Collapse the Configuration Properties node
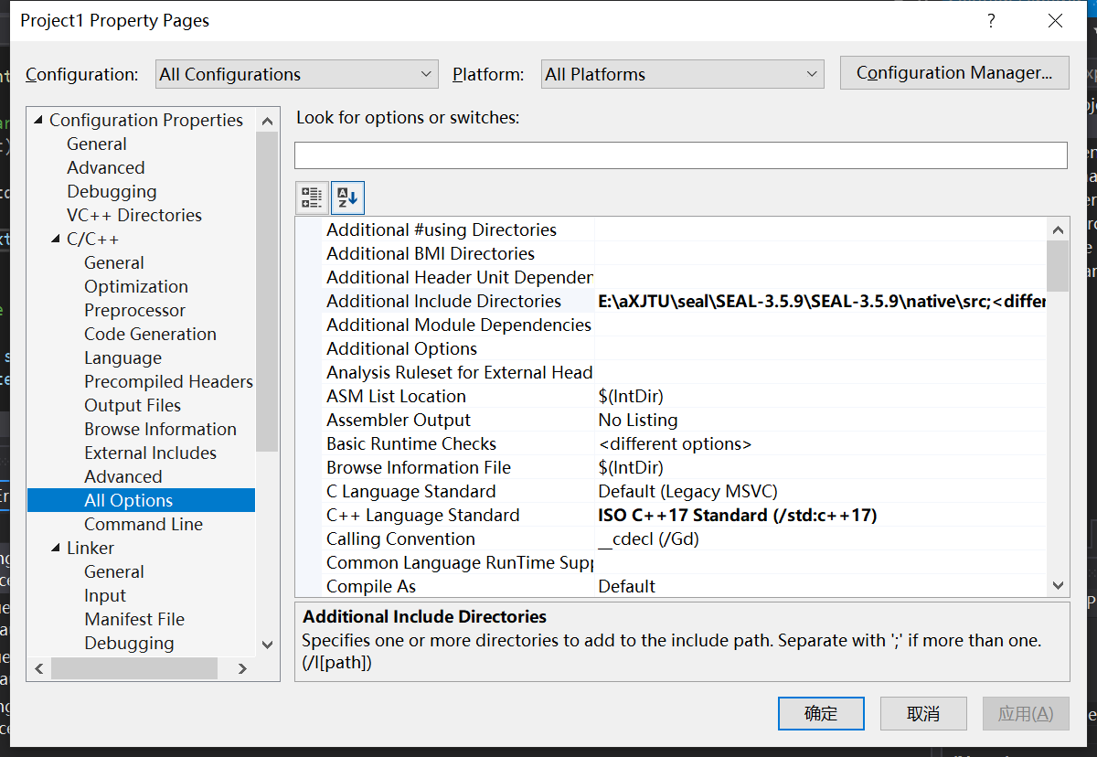 (38, 120)
